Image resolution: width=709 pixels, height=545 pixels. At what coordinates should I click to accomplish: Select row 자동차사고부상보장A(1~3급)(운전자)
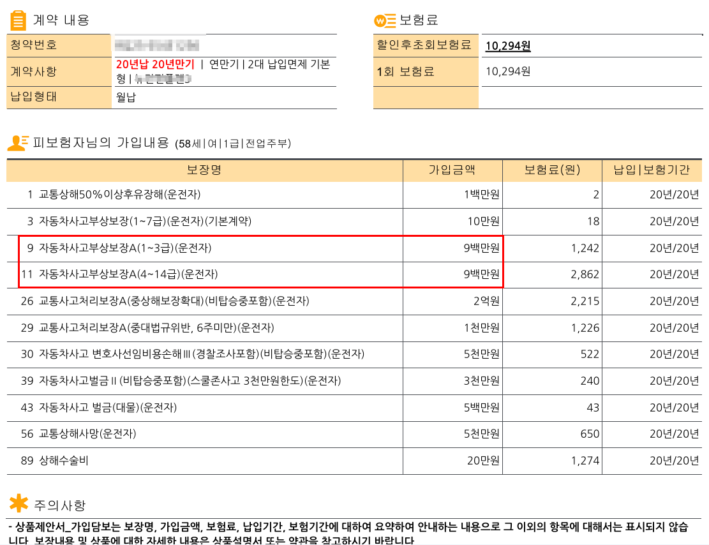click(354, 248)
